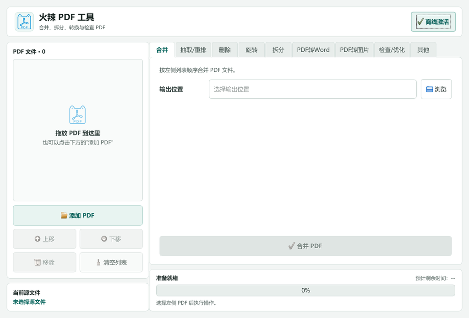
Task: Click the 预计剩余时间 label
Action: coord(435,278)
